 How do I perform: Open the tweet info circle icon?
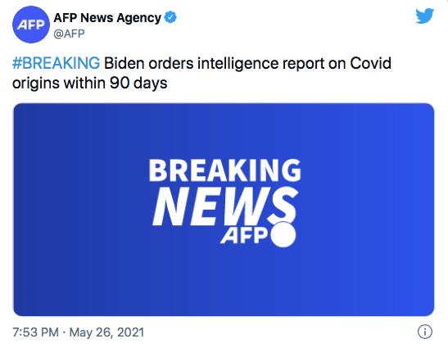tap(425, 332)
